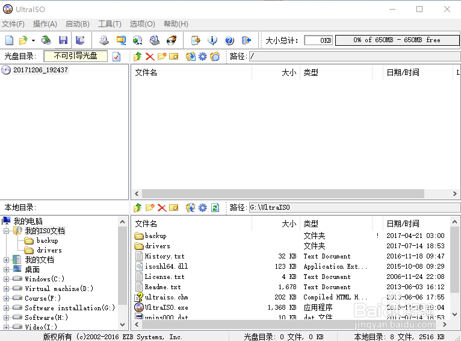Expand the Windows(C:) drive node

[x=6, y=279]
